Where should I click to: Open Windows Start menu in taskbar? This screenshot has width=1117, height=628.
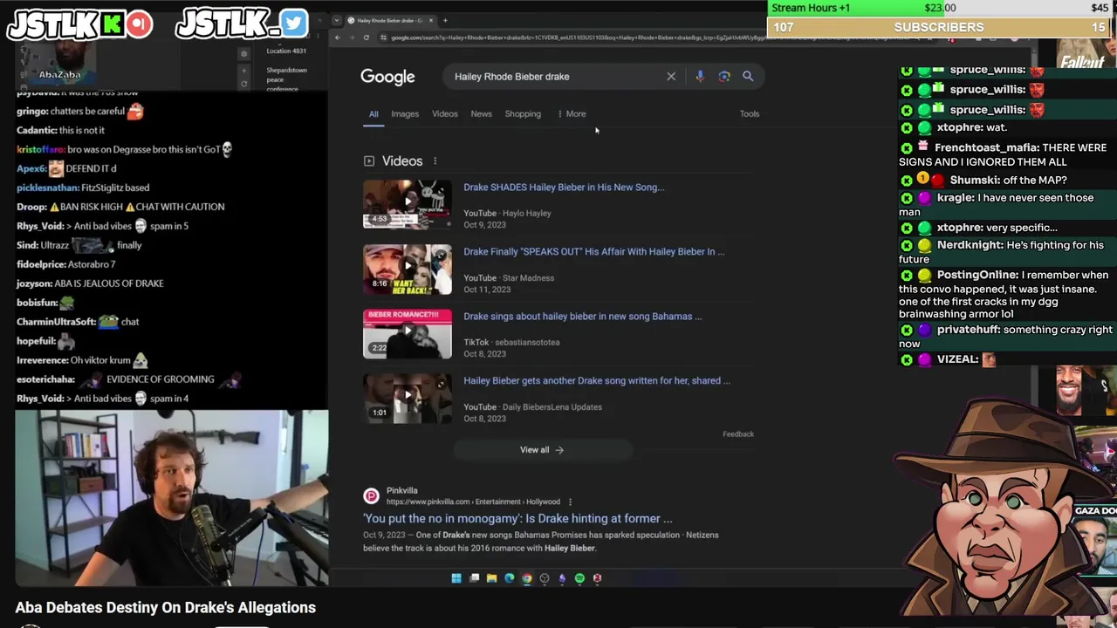coord(456,578)
